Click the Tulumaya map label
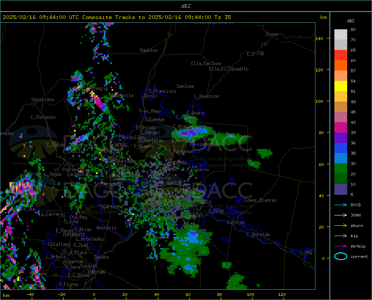This screenshot has height=300, width=372. [x=155, y=119]
